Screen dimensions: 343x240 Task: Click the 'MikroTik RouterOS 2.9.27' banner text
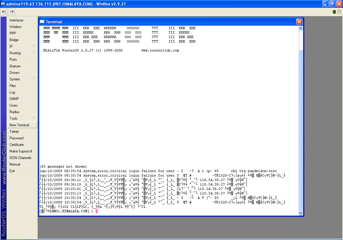coord(68,50)
